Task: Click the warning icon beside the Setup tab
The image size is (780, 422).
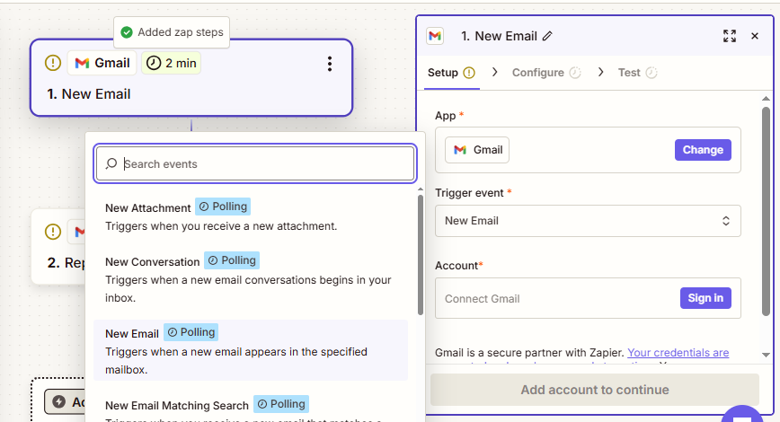Action: click(469, 73)
